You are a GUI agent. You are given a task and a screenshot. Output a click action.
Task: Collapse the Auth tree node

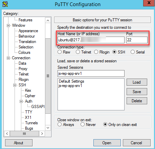point(21,101)
